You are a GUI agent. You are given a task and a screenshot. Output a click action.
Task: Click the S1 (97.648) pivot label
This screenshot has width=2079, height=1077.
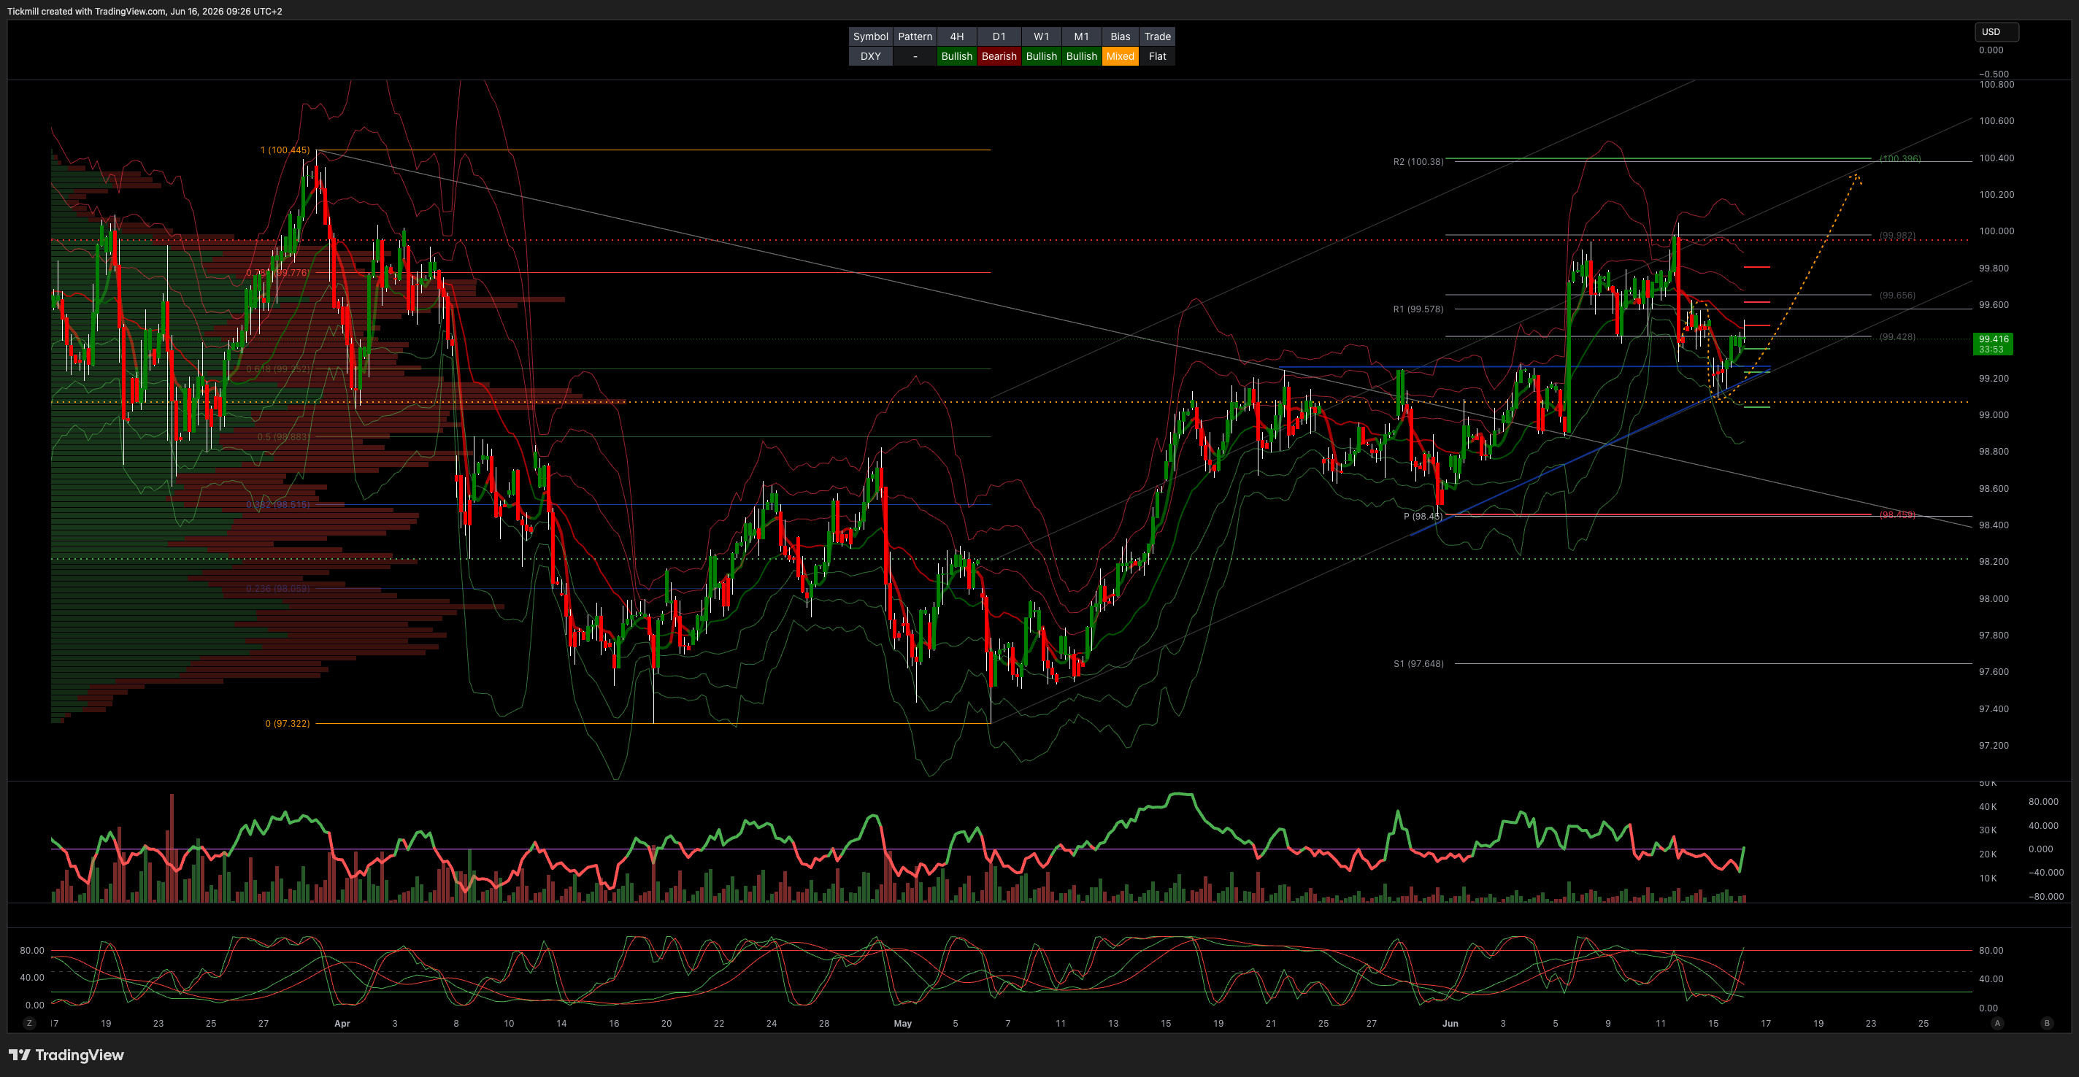pyautogui.click(x=1418, y=664)
